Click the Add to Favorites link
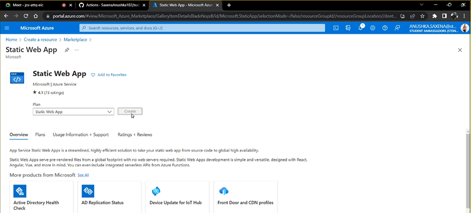This screenshot has width=471, height=213. (112, 75)
